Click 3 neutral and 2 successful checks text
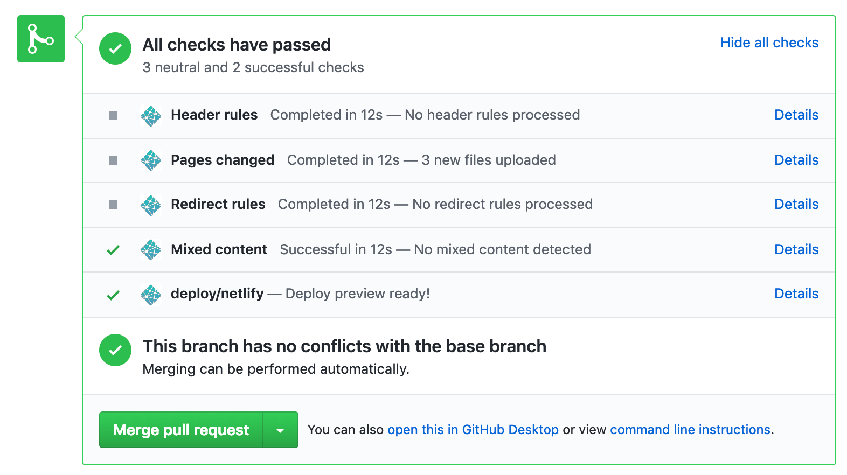The width and height of the screenshot is (847, 475). pos(253,67)
